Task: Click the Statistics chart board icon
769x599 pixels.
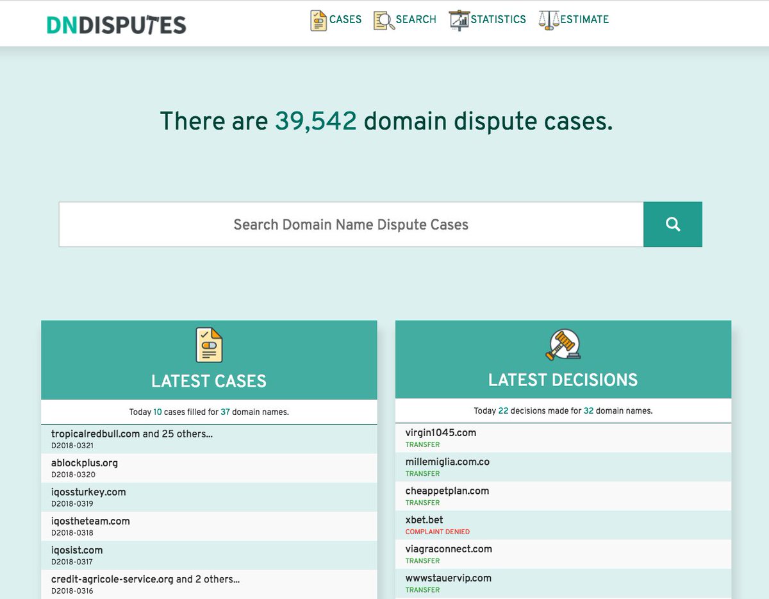Action: click(x=459, y=20)
